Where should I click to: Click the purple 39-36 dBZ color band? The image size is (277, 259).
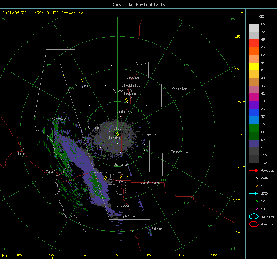click(254, 105)
